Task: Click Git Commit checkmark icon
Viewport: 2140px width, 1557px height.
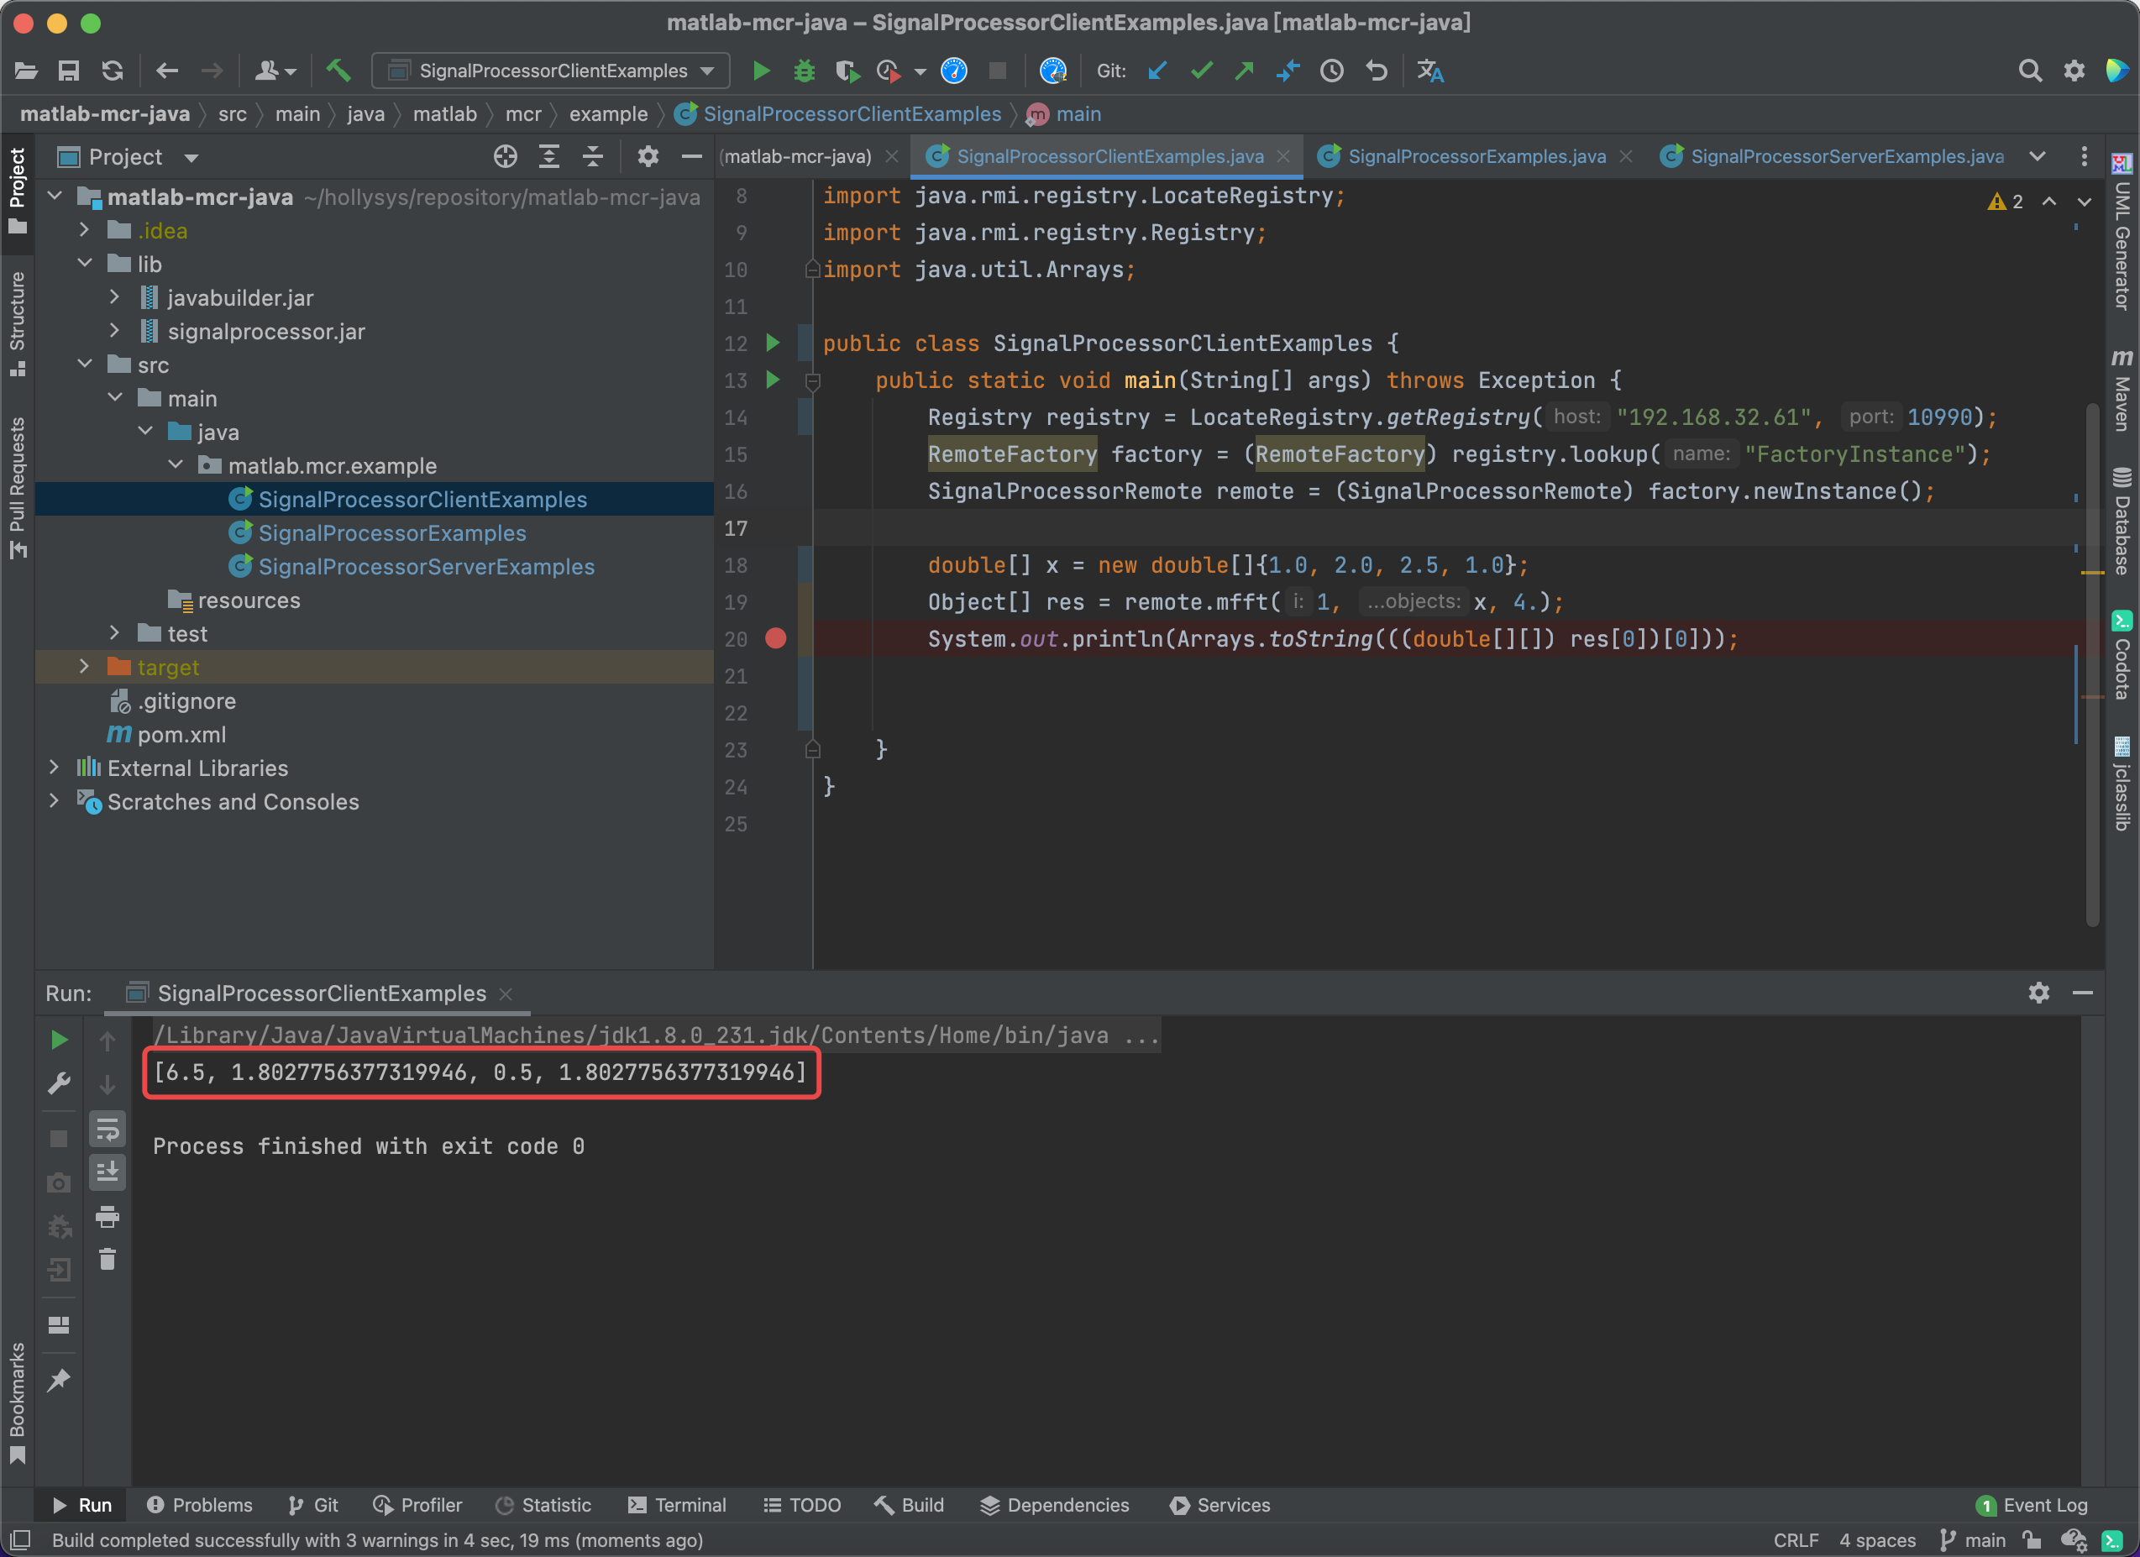Action: (1201, 71)
